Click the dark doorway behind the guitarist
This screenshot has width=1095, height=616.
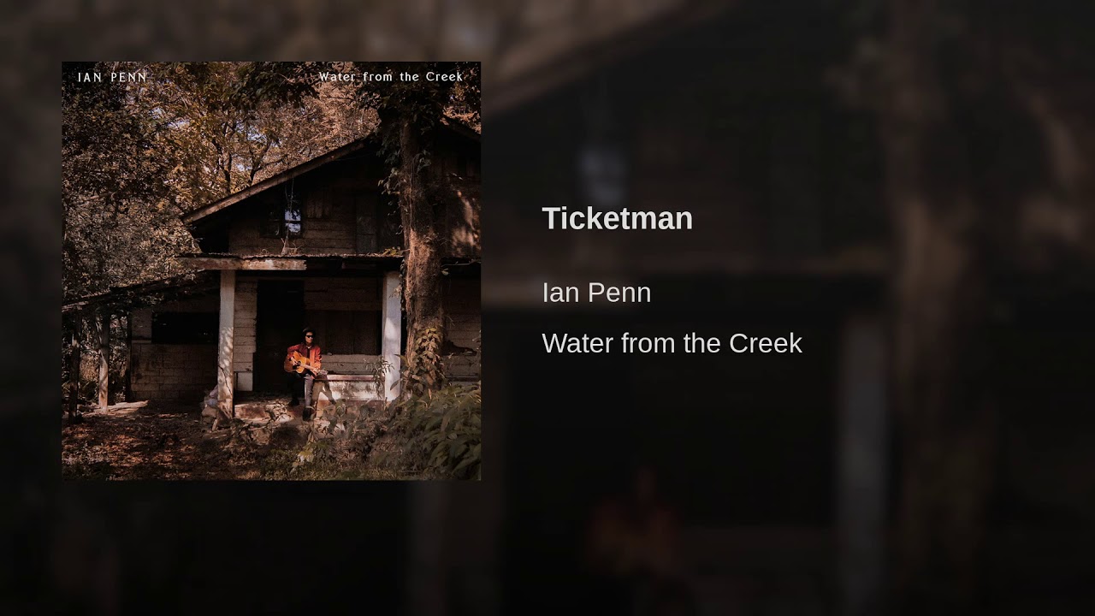tap(279, 335)
